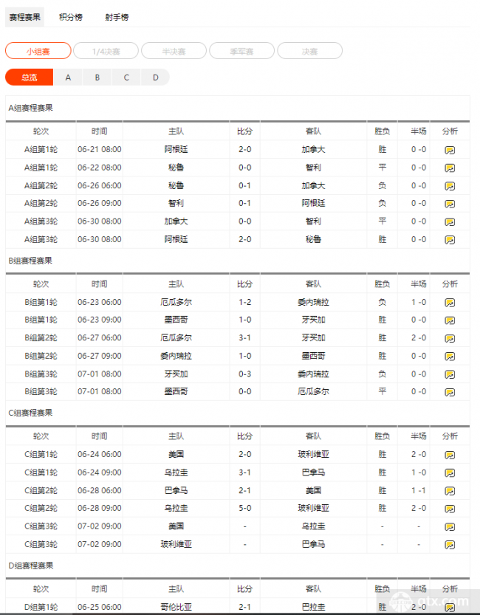This screenshot has width=480, height=615.
Task: Click score 0-3 for 牙买加 vs 委内瑞拉
Action: [x=244, y=374]
